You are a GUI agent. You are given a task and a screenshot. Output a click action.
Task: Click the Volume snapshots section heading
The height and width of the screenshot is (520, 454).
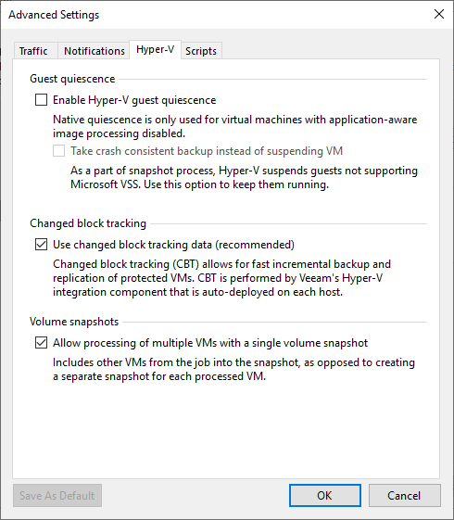74,322
